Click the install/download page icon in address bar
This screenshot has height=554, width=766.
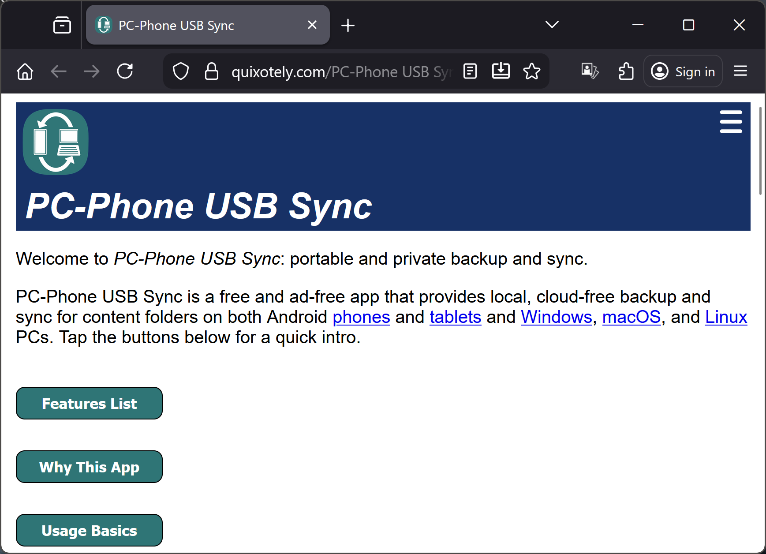tap(501, 71)
